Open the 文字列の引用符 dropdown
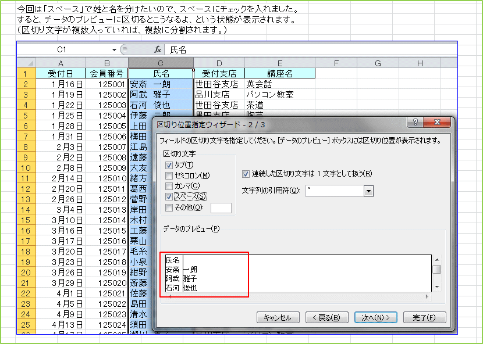This screenshot has width=483, height=344. [368, 191]
